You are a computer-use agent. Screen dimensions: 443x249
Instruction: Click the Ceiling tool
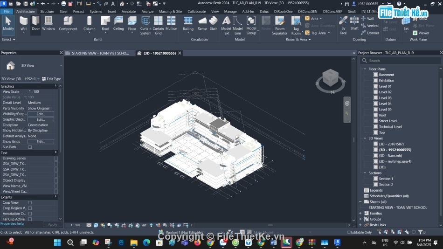point(118,23)
